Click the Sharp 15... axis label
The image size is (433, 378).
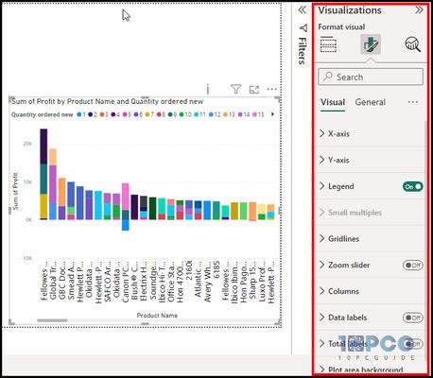252,280
